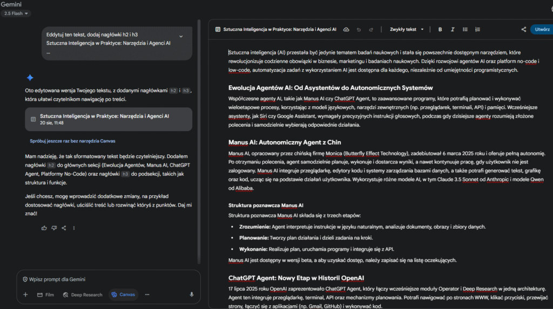
Task: Redo the canvas edit
Action: click(371, 30)
